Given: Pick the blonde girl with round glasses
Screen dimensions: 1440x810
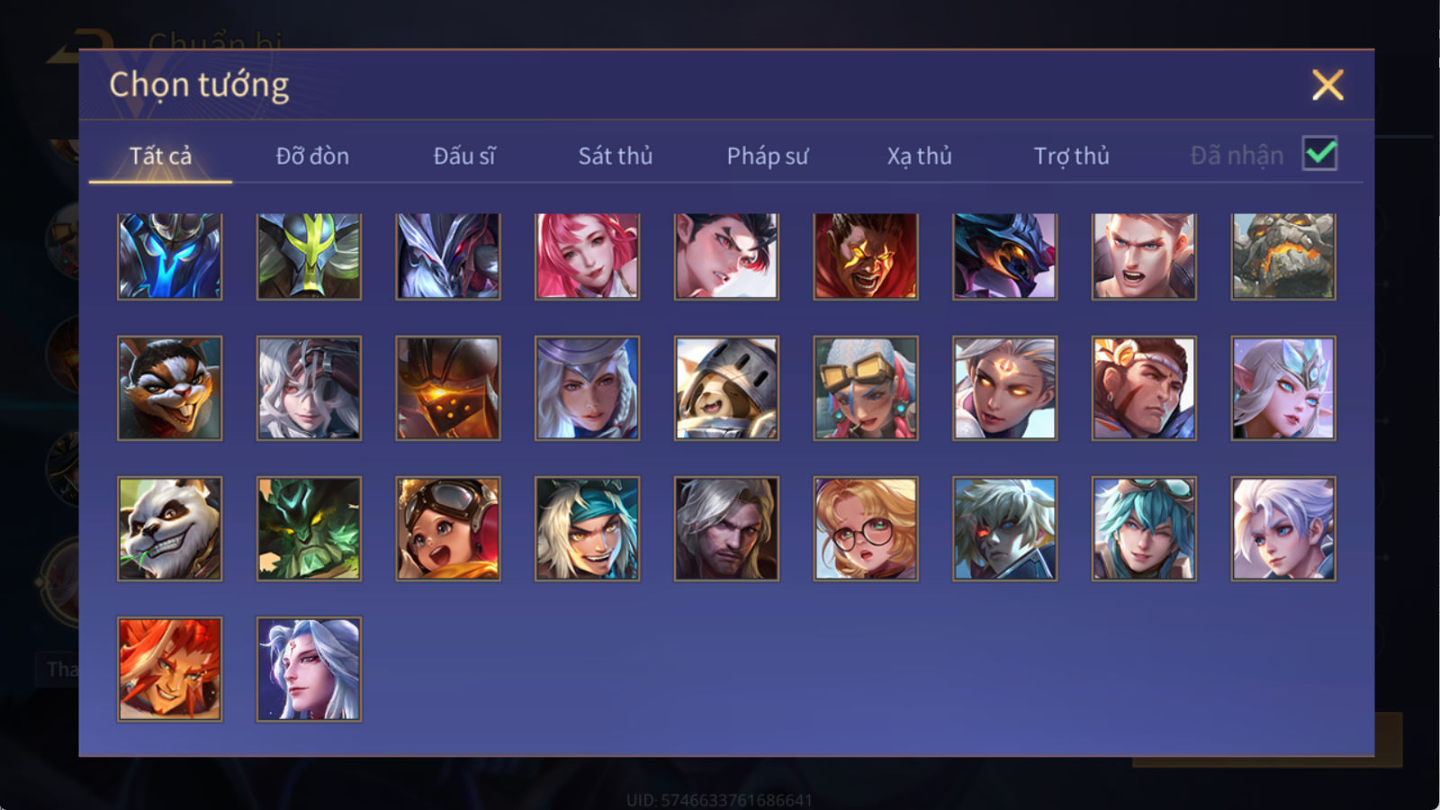Looking at the screenshot, I should click(x=866, y=528).
